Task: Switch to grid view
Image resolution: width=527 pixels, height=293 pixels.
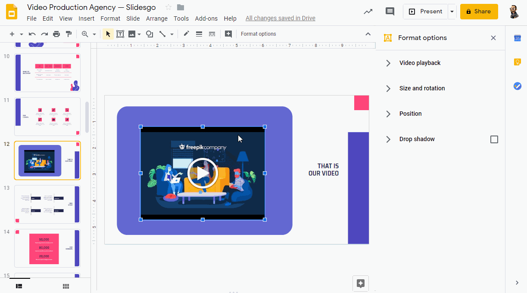Action: [x=66, y=286]
